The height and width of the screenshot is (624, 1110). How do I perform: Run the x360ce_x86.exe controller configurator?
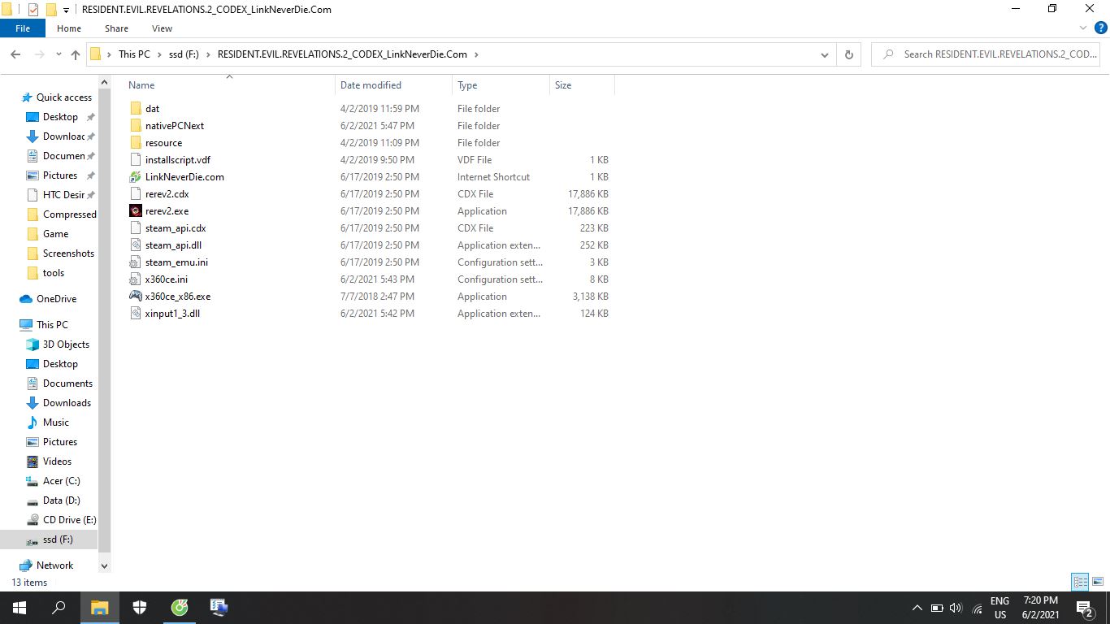[177, 296]
